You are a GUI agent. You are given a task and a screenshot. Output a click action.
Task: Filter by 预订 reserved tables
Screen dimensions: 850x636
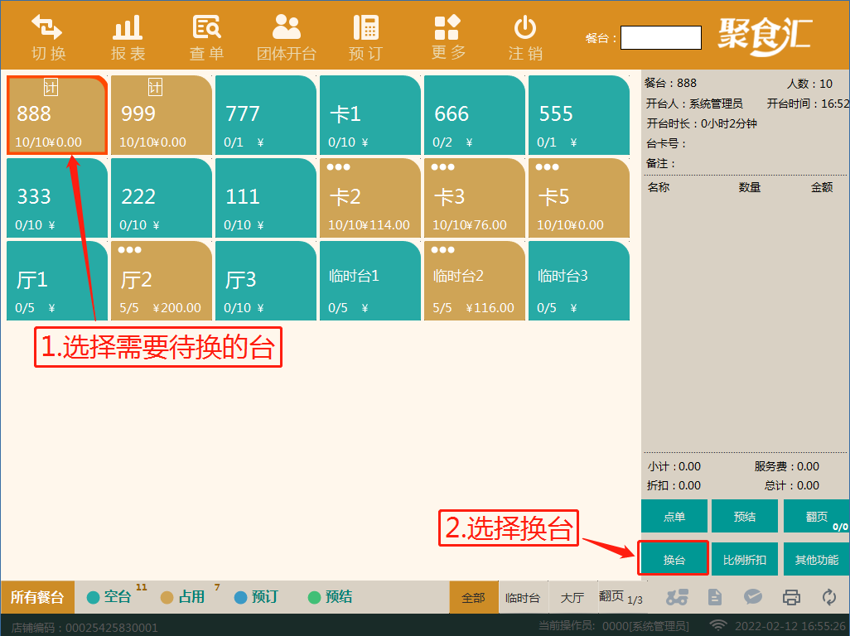pos(257,597)
